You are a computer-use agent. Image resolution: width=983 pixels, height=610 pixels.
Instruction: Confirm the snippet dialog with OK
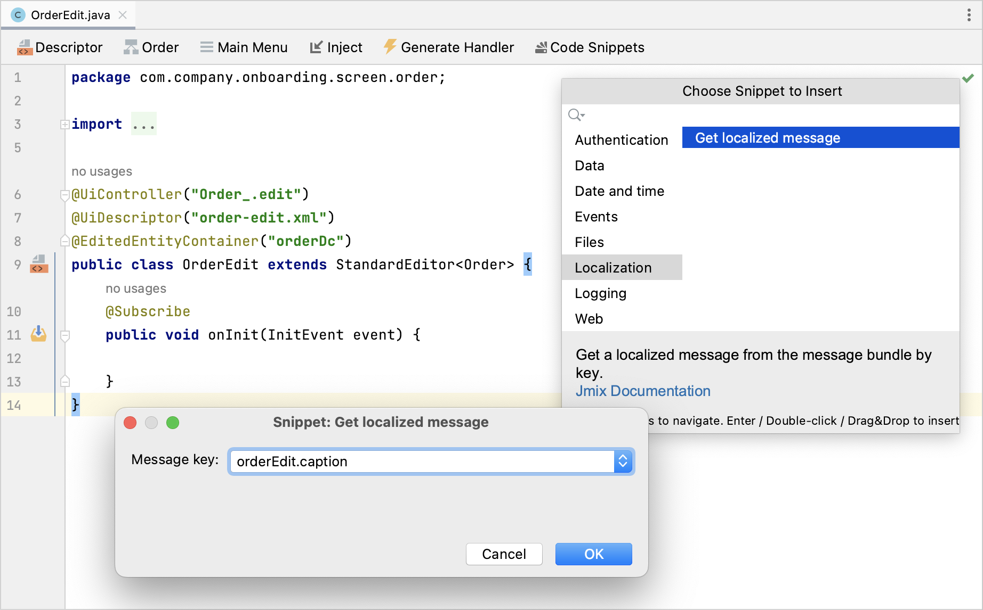594,554
